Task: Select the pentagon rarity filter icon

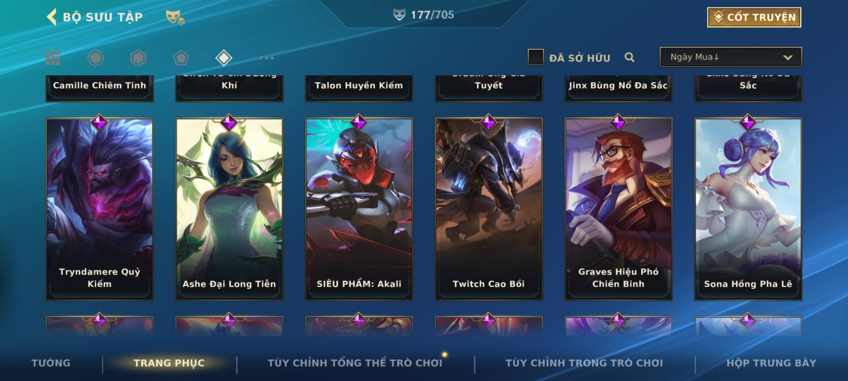Action: [181, 58]
